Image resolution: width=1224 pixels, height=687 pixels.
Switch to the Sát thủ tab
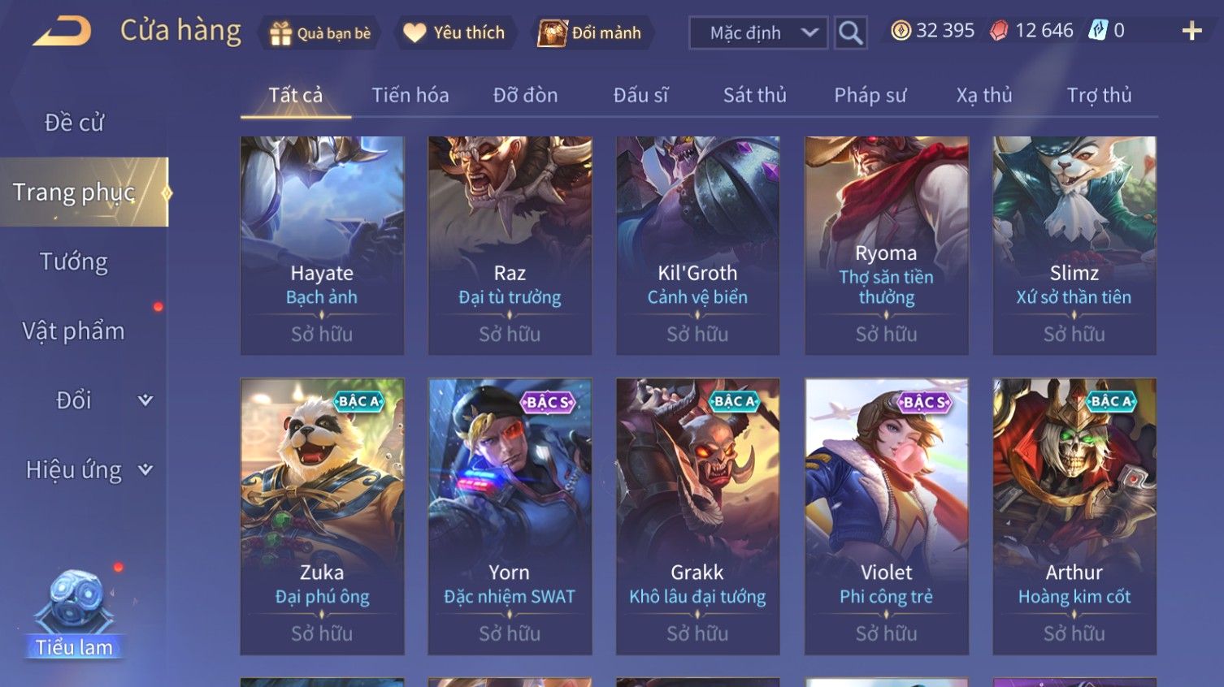pos(754,95)
